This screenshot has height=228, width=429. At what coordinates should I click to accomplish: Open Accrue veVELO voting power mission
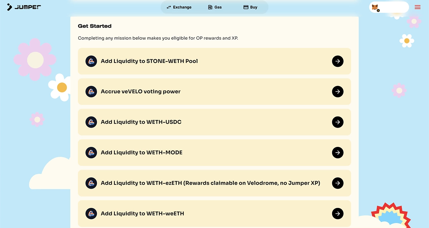click(214, 91)
